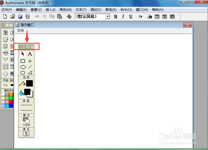Select the pointer arrow tool
This screenshot has width=208, height=150.
coord(23,54)
